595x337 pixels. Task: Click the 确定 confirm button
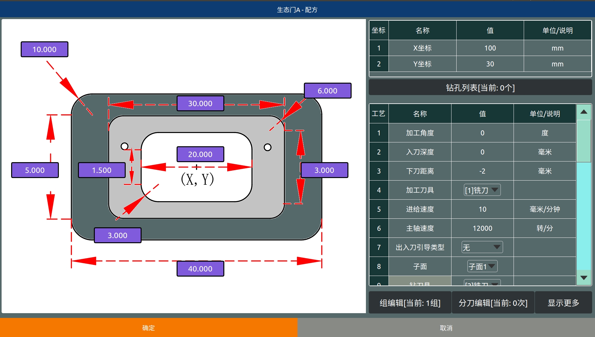click(149, 327)
